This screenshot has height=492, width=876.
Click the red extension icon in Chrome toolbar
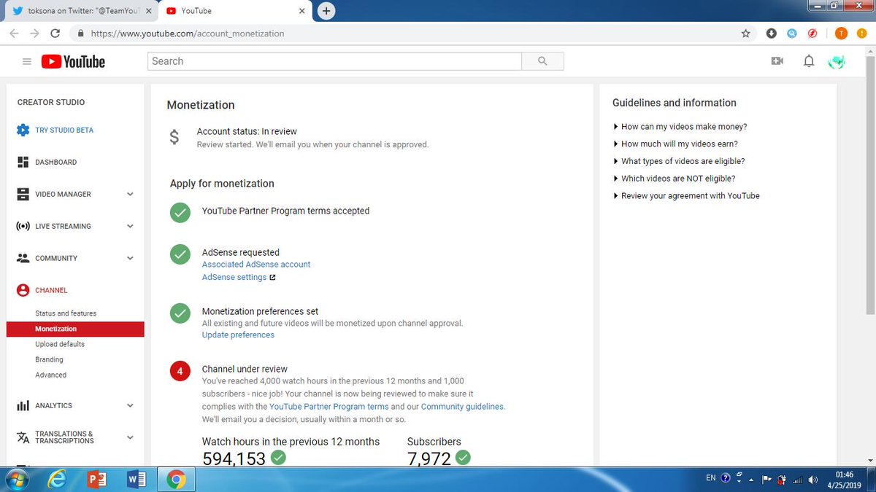pos(812,34)
